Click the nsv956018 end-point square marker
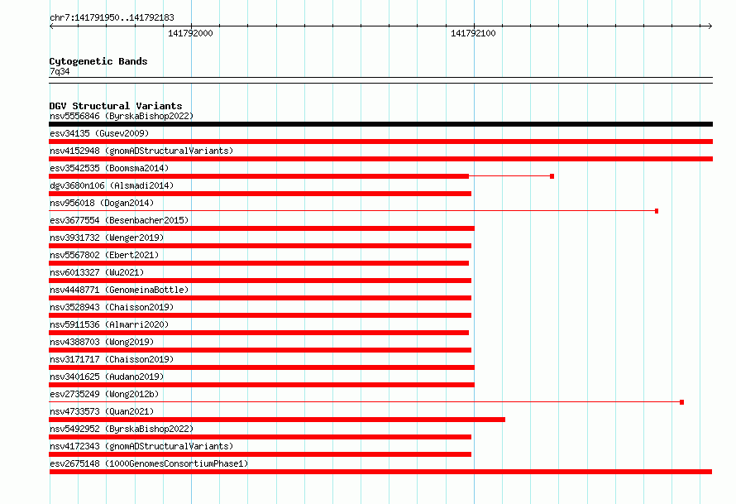The width and height of the screenshot is (736, 504). pyautogui.click(x=657, y=211)
